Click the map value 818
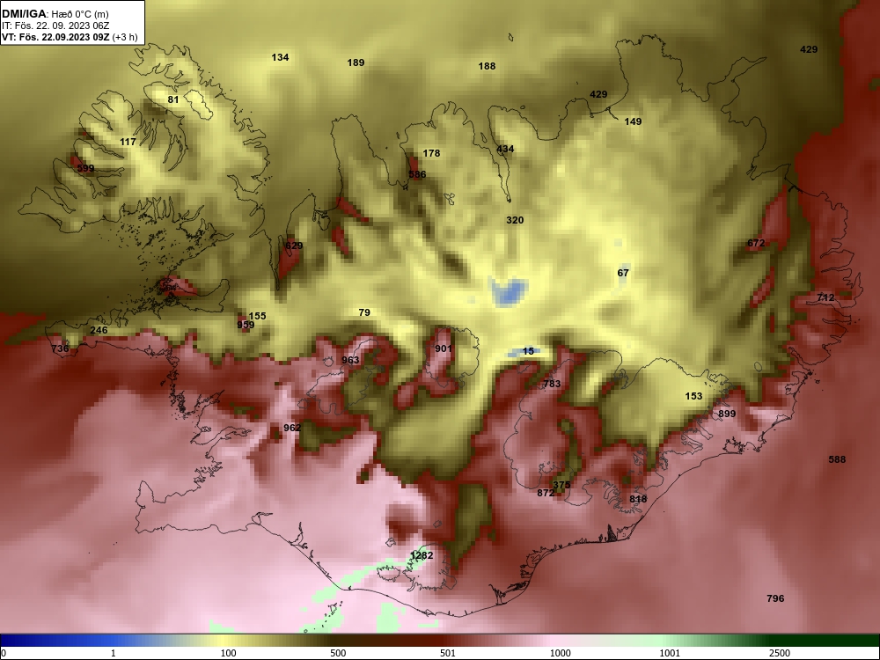Viewport: 880px width, 660px height. point(638,500)
